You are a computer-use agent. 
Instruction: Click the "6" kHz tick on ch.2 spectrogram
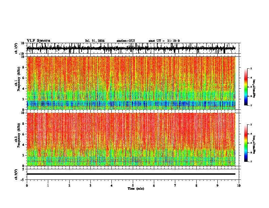click(x=24, y=134)
